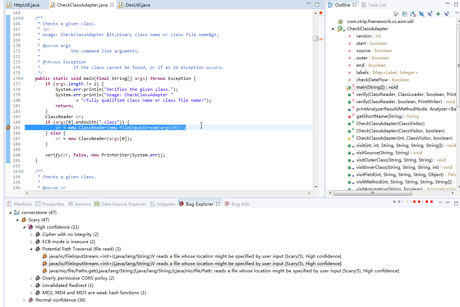This screenshot has height=307, width=460.
Task: Toggle Hide Fields in the Outline view
Action: pyautogui.click(x=422, y=14)
